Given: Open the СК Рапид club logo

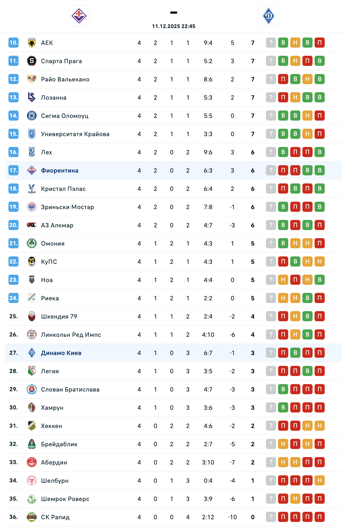Looking at the screenshot, I should coord(32,517).
